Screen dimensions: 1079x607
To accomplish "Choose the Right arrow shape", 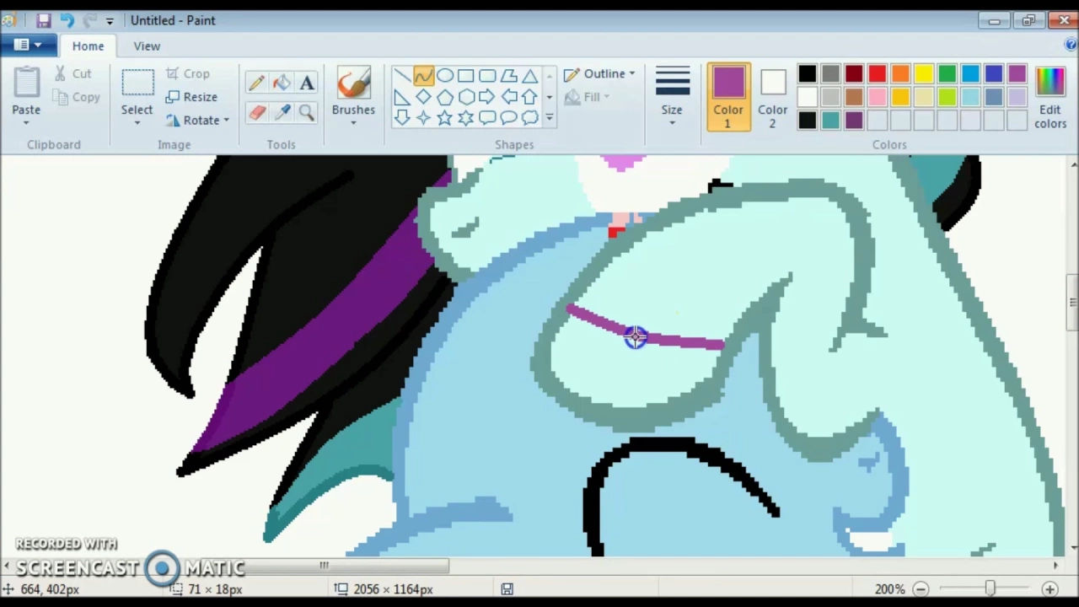I will coord(487,97).
